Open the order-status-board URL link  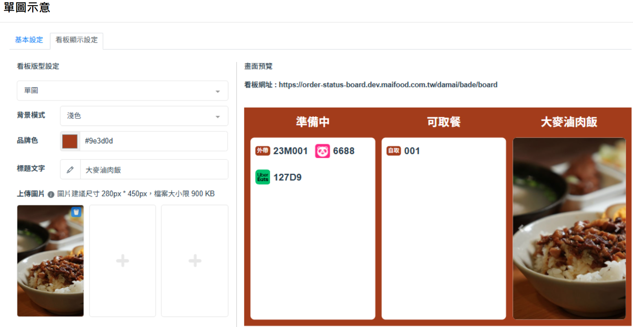click(x=388, y=85)
